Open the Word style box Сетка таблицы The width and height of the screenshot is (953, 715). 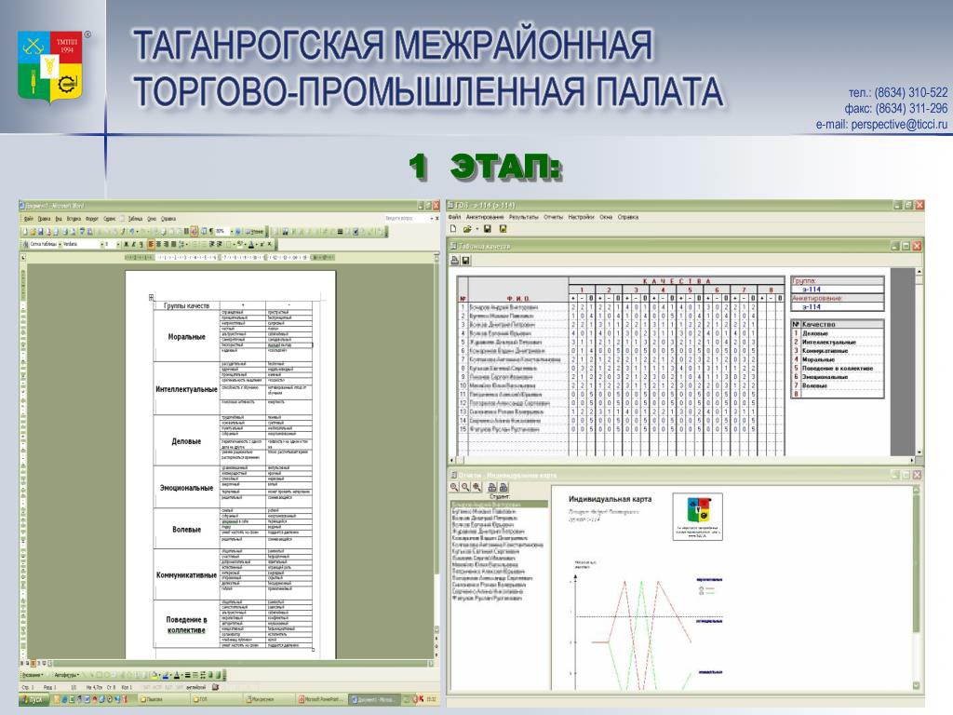point(45,245)
